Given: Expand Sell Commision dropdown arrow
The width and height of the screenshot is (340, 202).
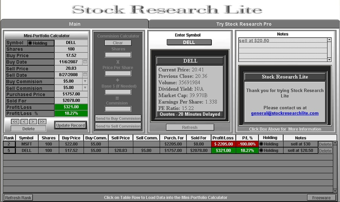Looking at the screenshot, I should 85,87.
